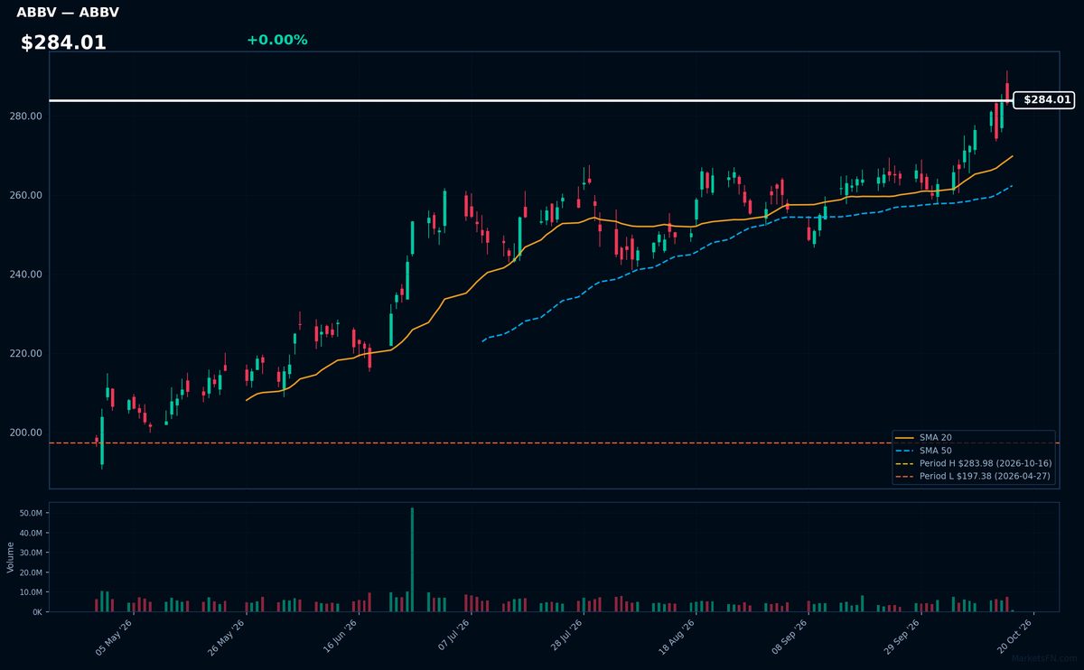Click the tallest volume bar above 50M

[x=412, y=560]
